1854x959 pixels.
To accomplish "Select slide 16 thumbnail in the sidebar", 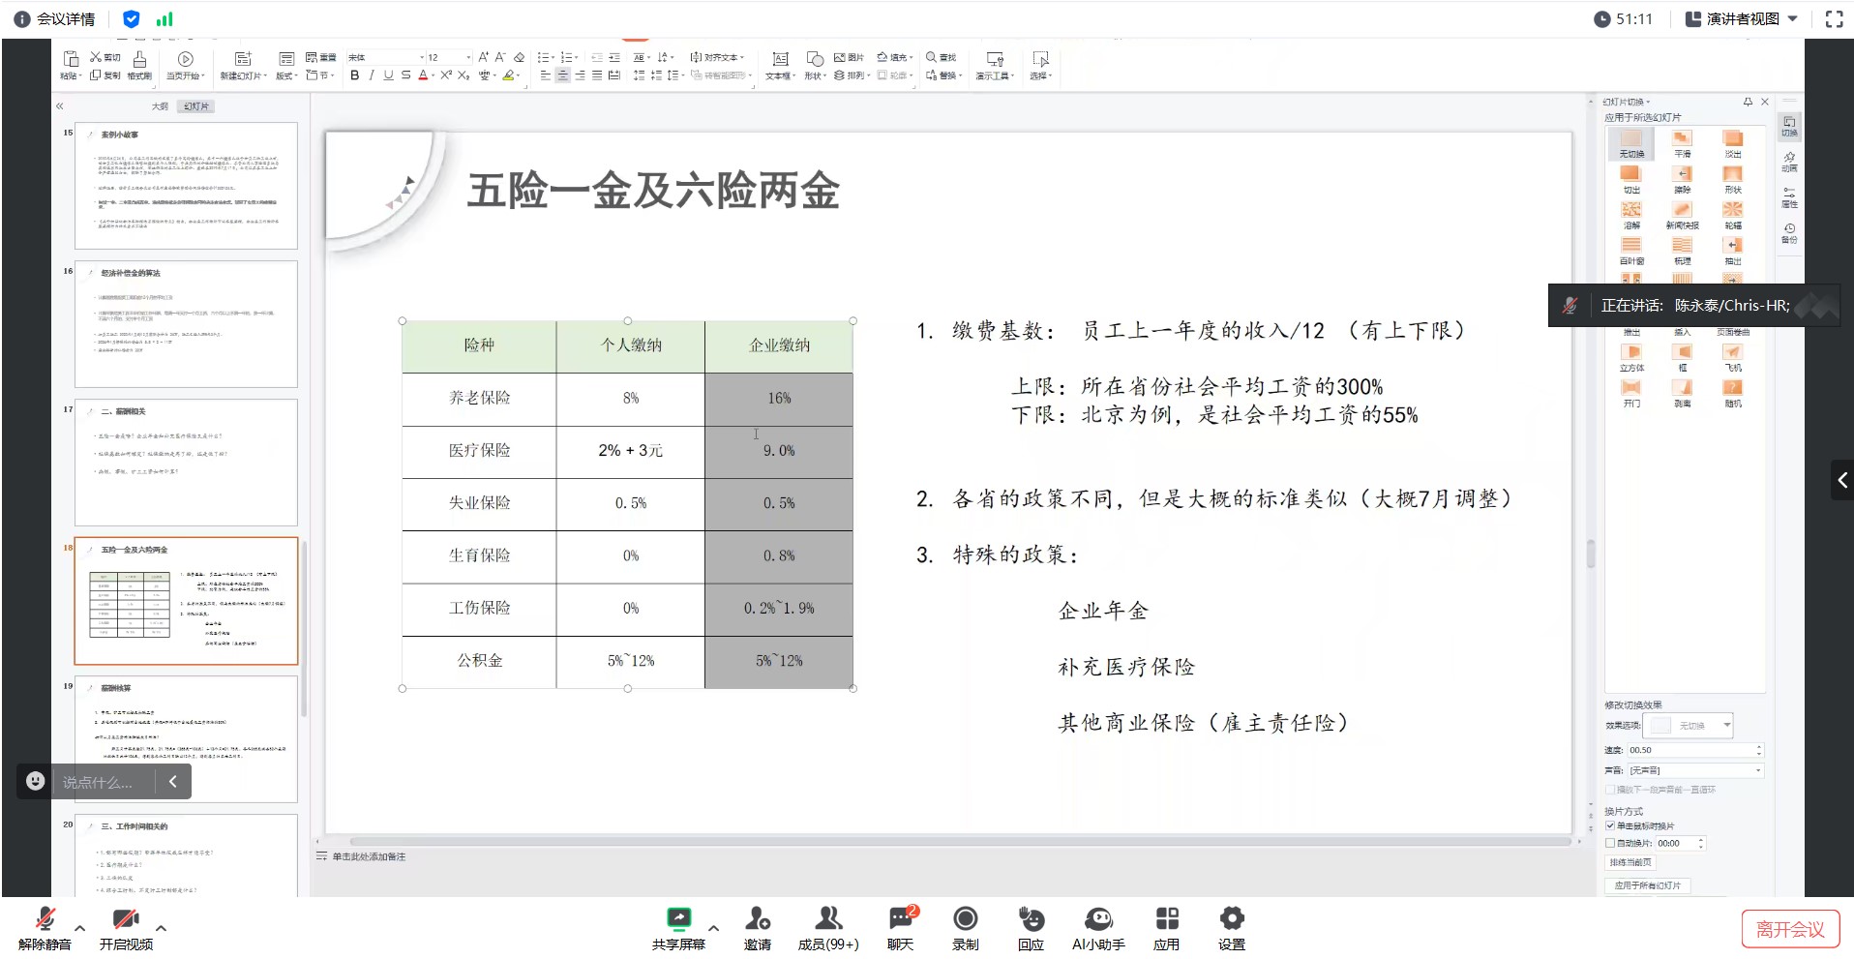I will tap(186, 324).
